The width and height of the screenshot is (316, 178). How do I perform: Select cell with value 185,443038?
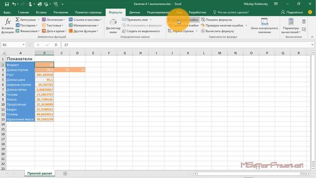tap(44, 75)
